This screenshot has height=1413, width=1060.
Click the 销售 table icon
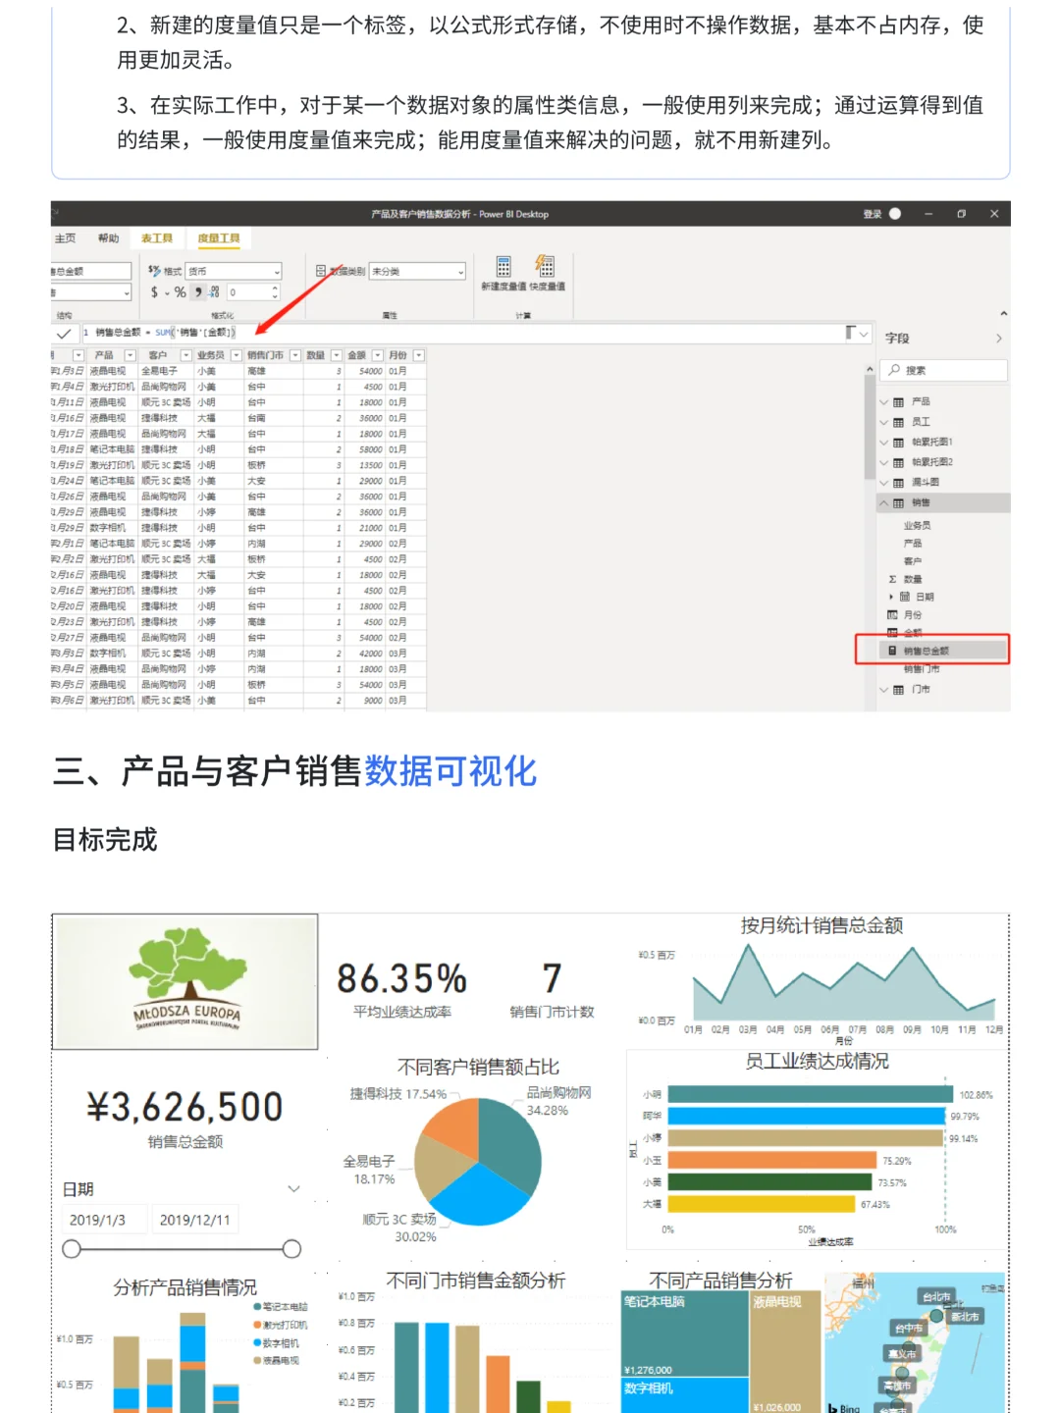(898, 503)
